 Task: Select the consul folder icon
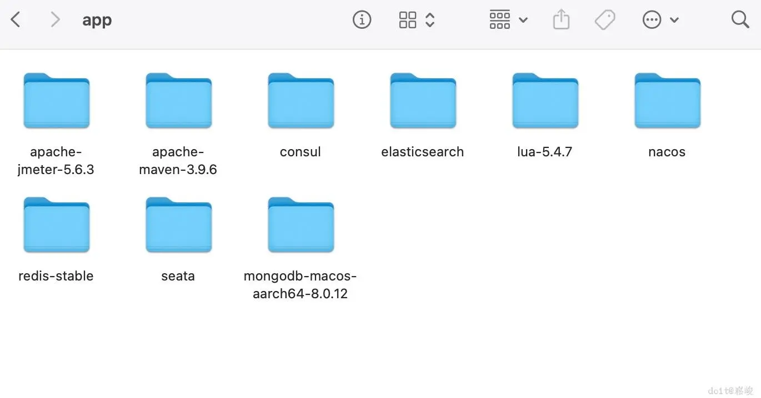tap(301, 100)
